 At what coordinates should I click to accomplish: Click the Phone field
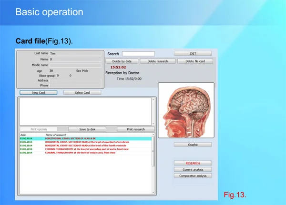click(x=75, y=86)
